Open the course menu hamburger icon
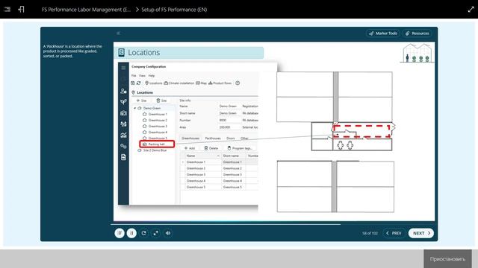This screenshot has width=478, height=268. pos(7,10)
